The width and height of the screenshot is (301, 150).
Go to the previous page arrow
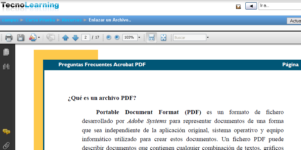[65, 38]
